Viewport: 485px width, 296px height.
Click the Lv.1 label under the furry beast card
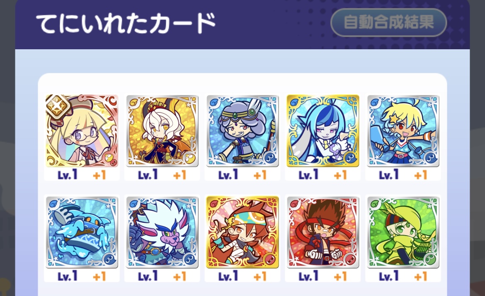(x=148, y=276)
